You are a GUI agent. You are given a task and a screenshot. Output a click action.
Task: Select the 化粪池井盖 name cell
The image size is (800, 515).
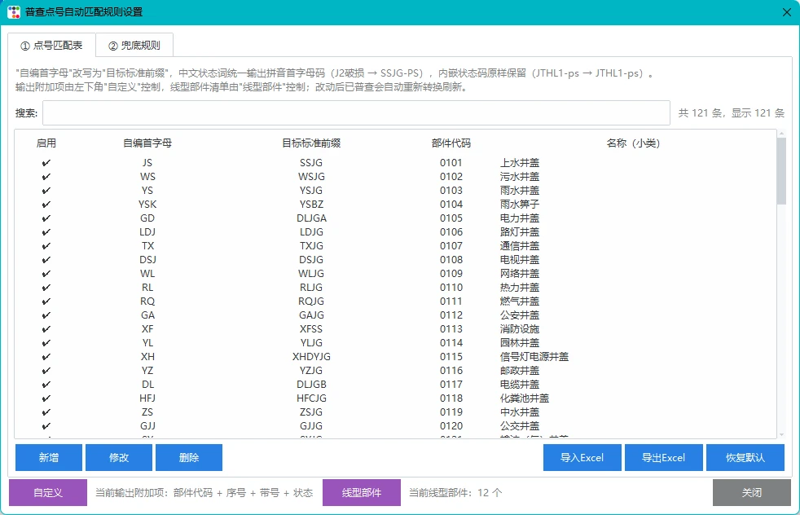coord(525,398)
